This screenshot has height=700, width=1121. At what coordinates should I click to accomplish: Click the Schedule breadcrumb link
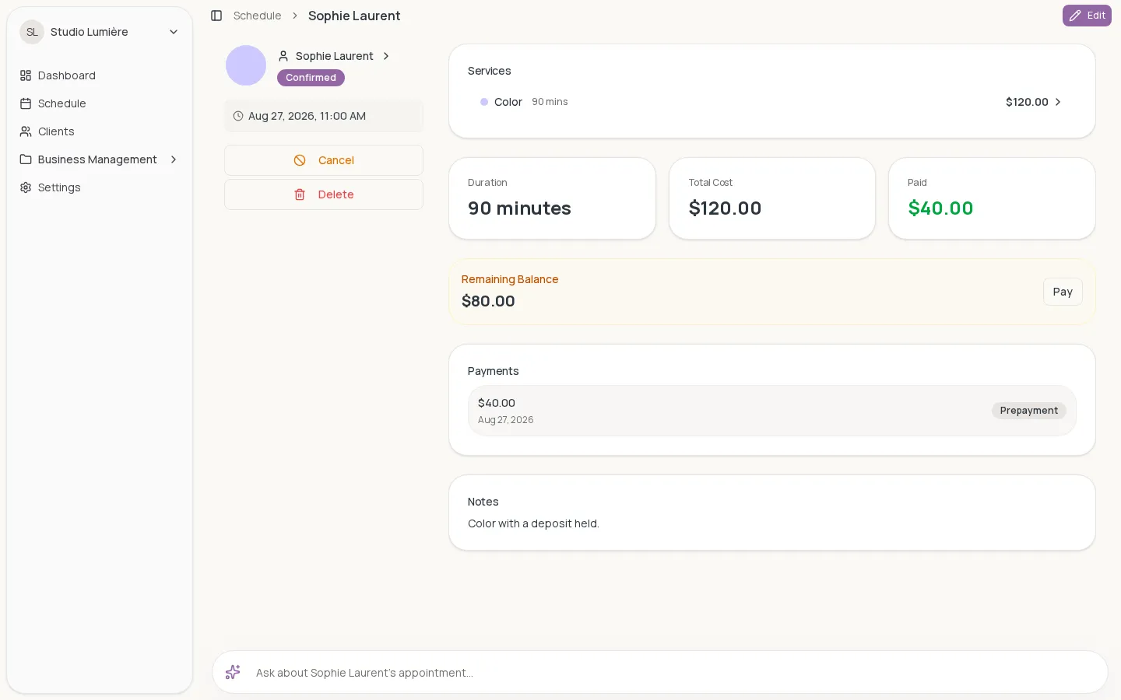coord(257,16)
